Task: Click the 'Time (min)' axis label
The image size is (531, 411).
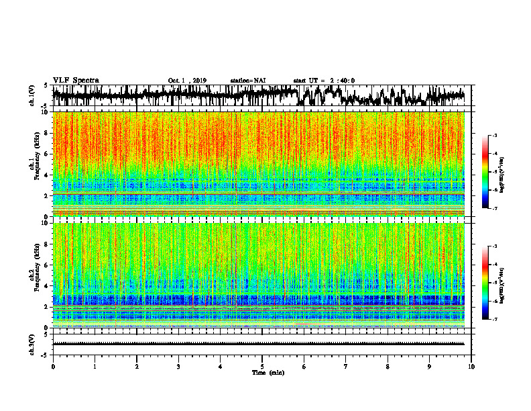Action: point(268,373)
